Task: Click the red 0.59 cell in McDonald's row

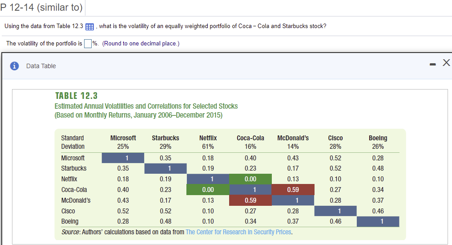Action: [250, 200]
